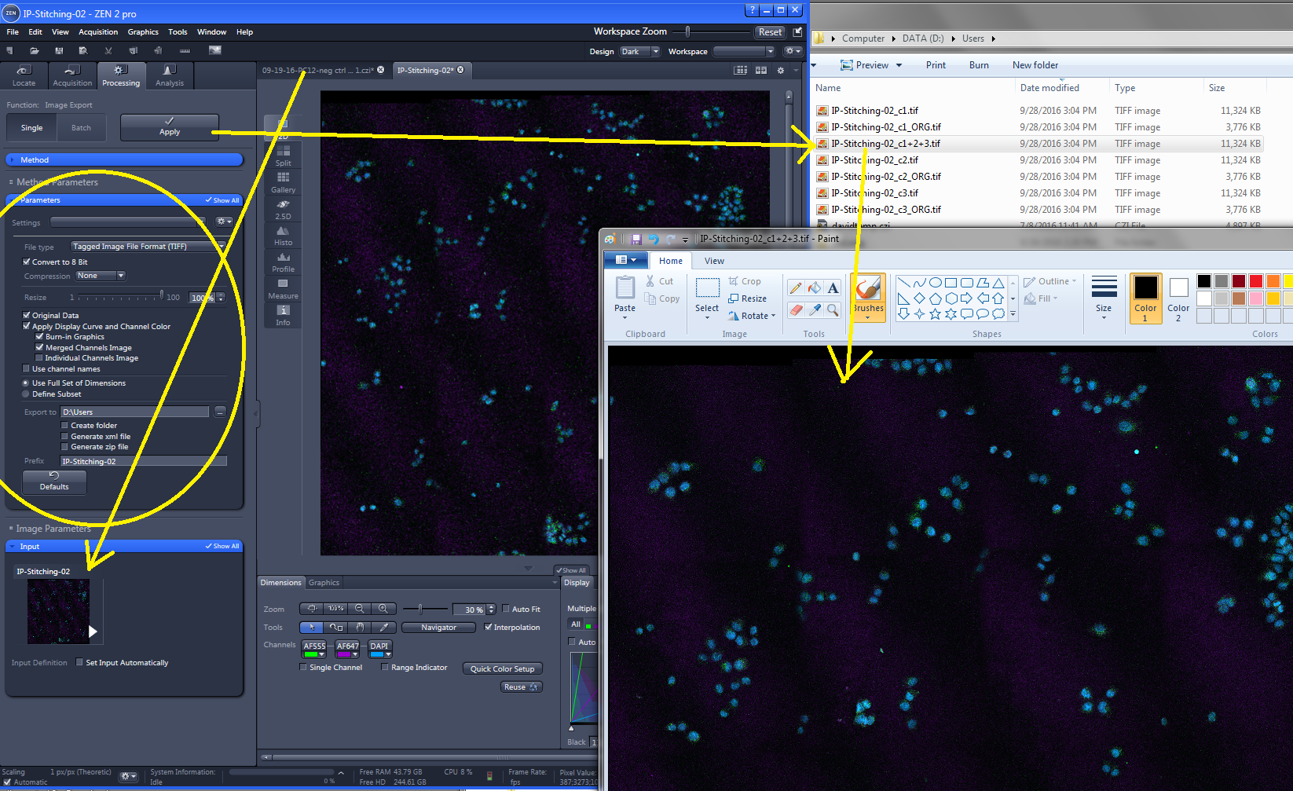
Task: Open the Acquisition menu
Action: pyautogui.click(x=98, y=32)
